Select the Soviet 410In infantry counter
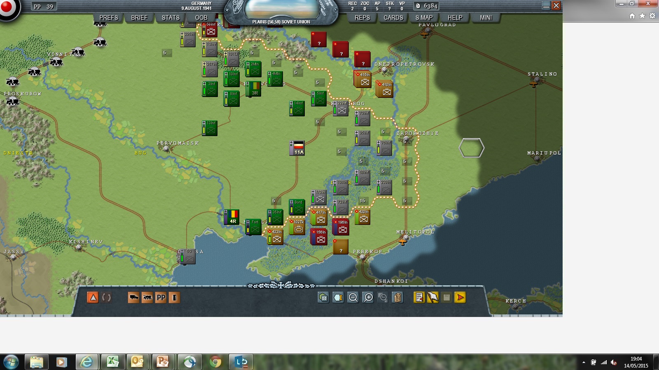Screen dimensions: 659x370 pyautogui.click(x=385, y=89)
